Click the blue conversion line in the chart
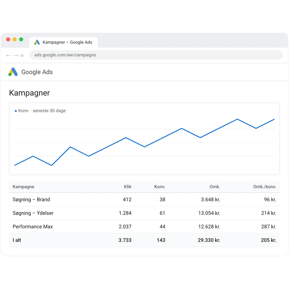Viewport: 289px width, 289px height. [x=144, y=147]
